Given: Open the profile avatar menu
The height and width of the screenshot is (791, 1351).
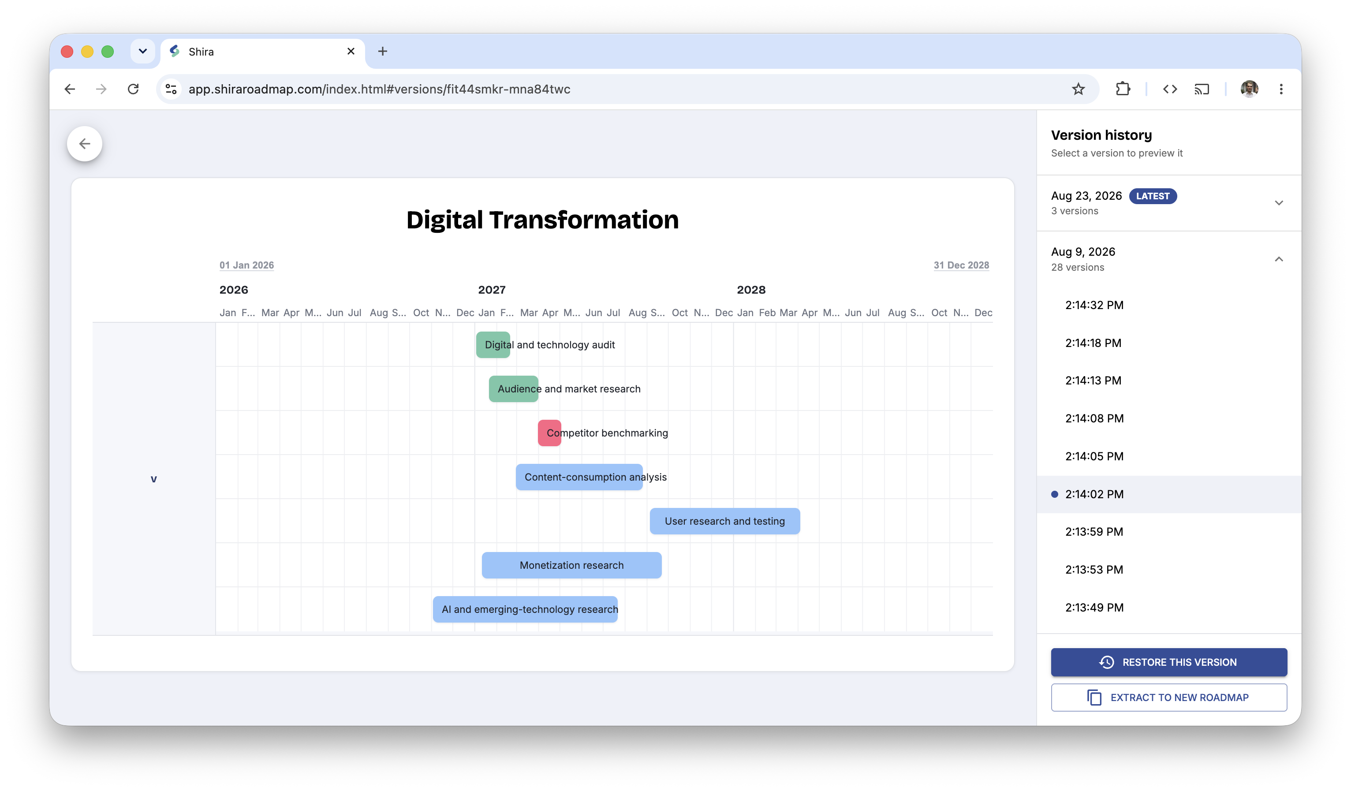Looking at the screenshot, I should click(1249, 89).
